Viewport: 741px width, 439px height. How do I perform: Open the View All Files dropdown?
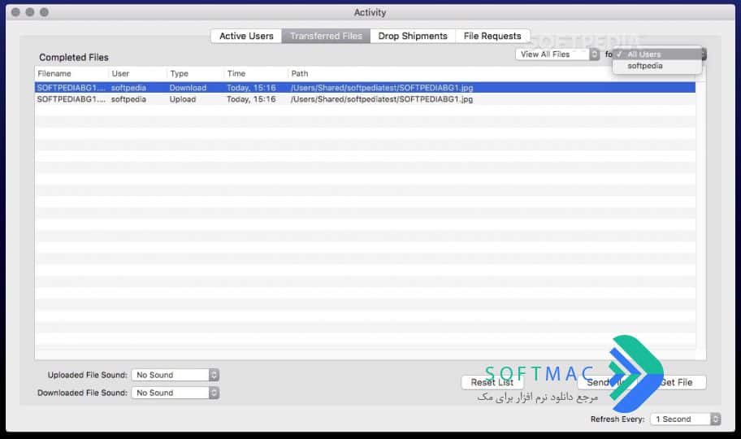[x=557, y=54]
